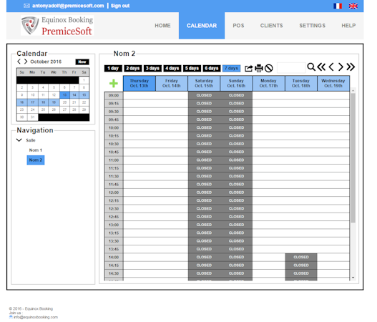Open the SETTINGS menu tab
377x322 pixels.
pyautogui.click(x=312, y=26)
